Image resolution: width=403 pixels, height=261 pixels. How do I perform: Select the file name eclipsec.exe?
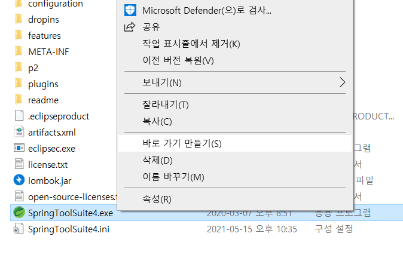51,149
